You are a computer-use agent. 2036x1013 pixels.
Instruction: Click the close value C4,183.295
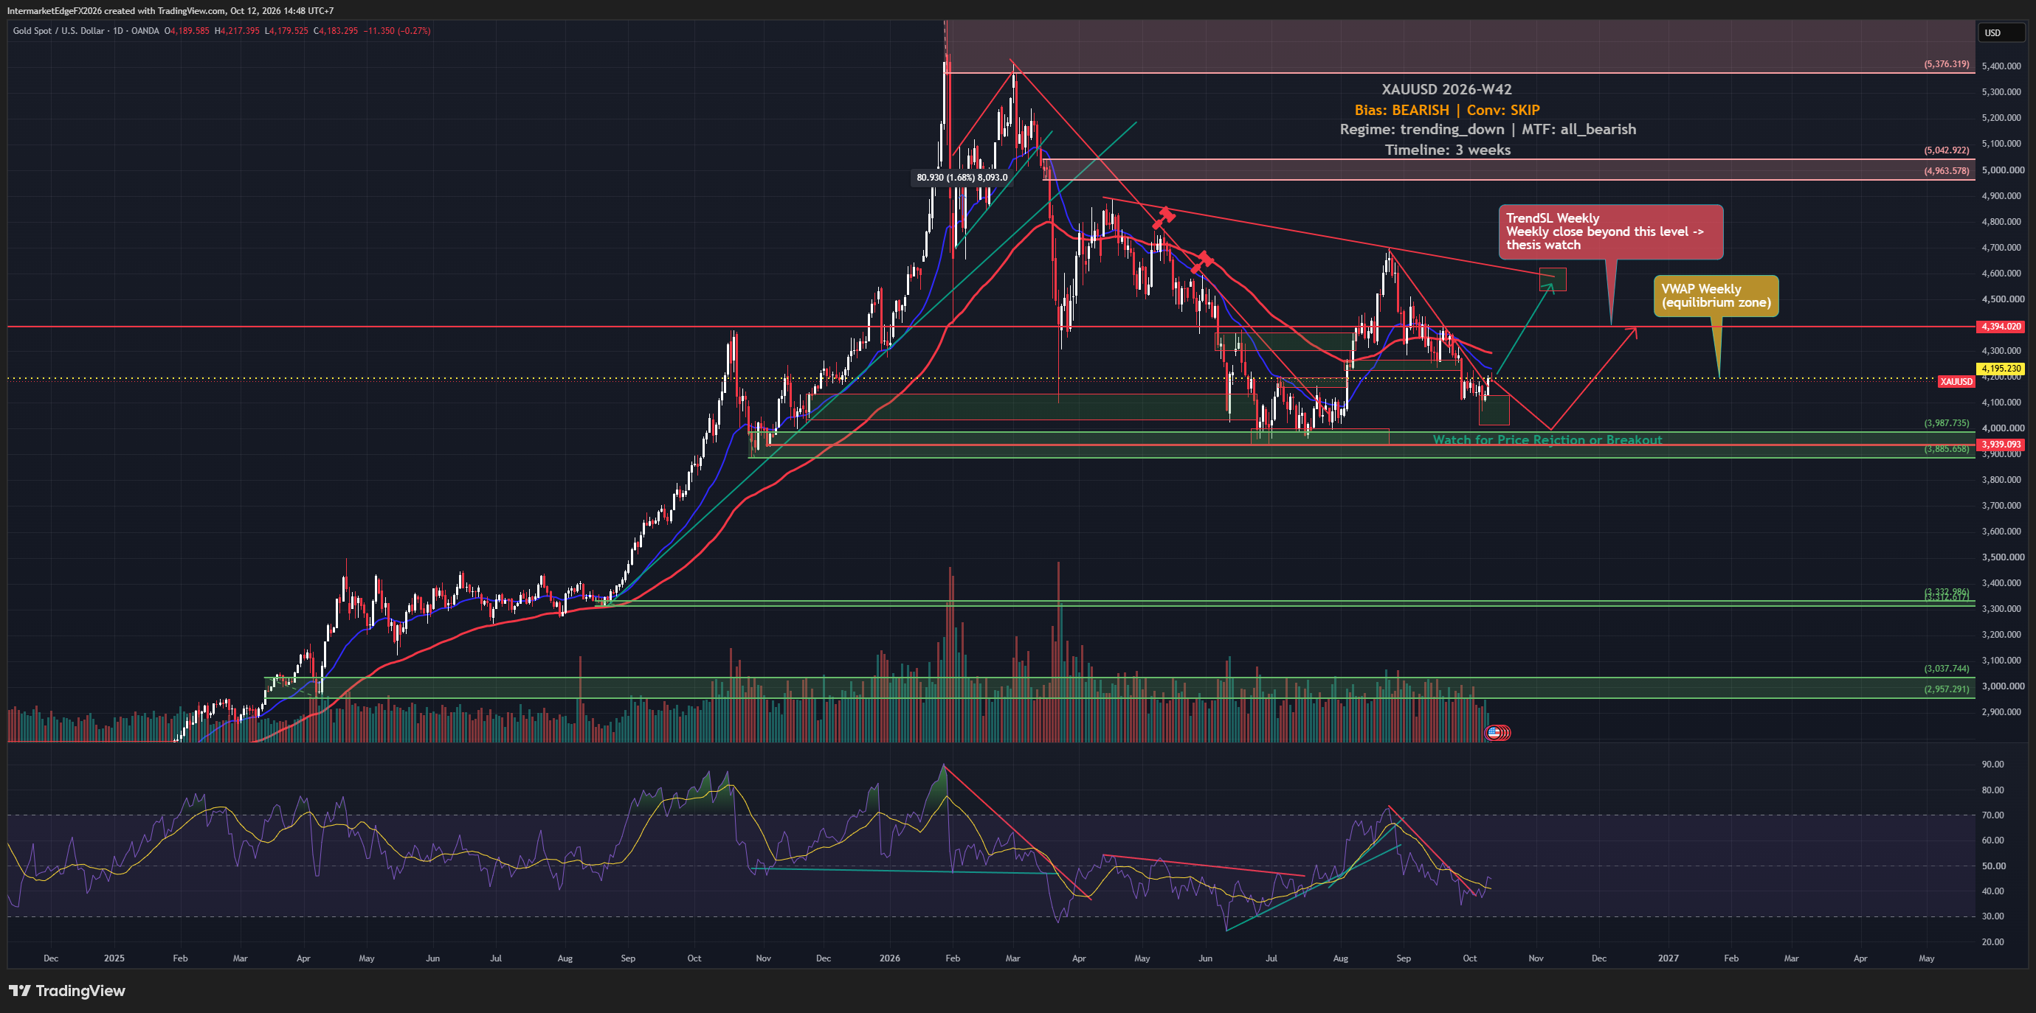pos(336,31)
